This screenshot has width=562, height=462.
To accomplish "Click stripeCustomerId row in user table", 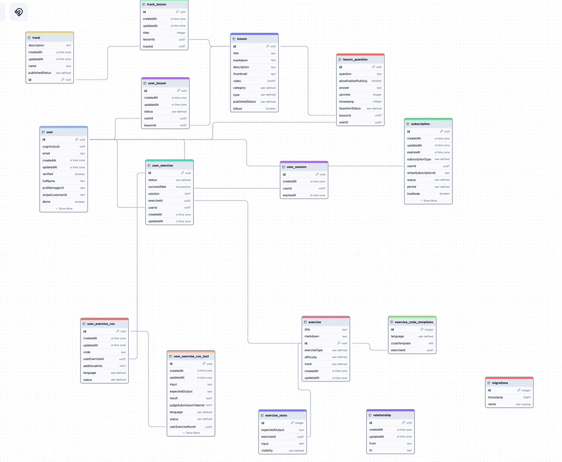I will pos(64,195).
